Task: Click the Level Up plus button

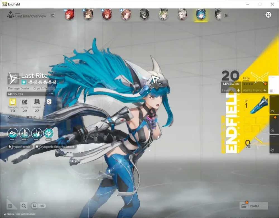Action: point(239,90)
